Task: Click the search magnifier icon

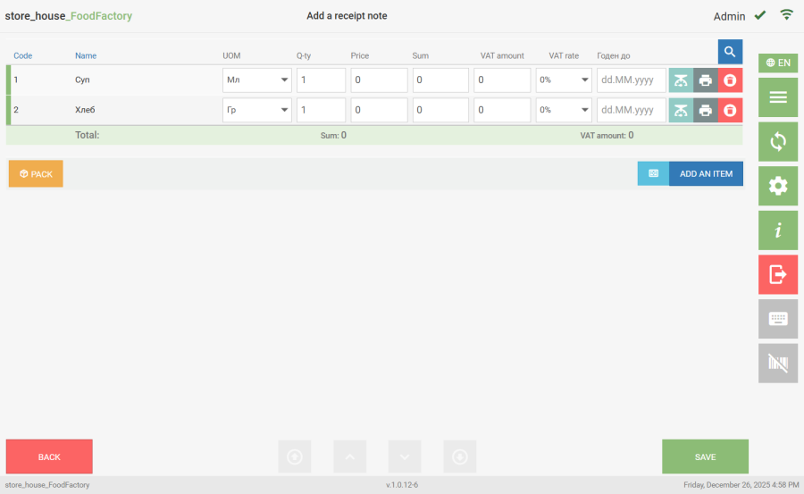Action: [730, 52]
